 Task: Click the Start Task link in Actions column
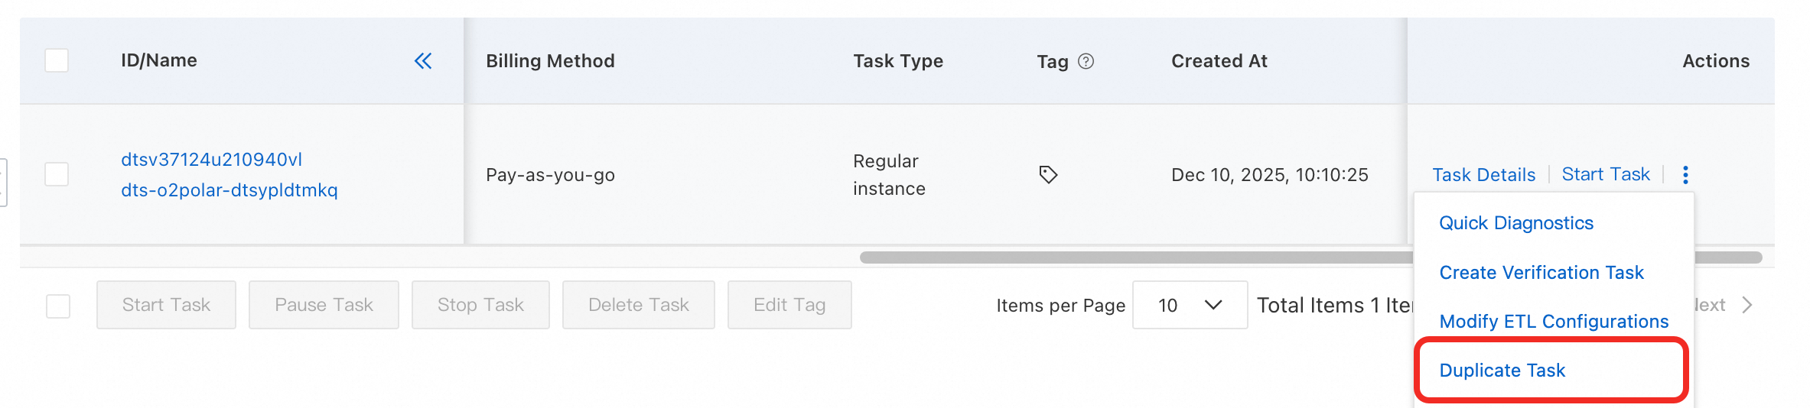(x=1606, y=175)
